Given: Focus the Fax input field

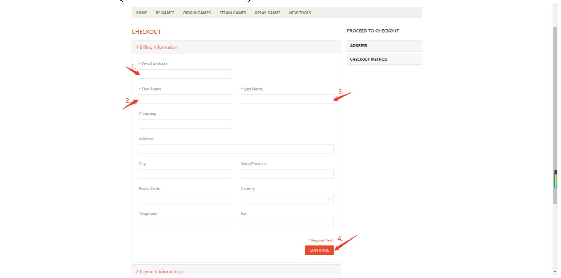Looking at the screenshot, I should [x=287, y=224].
